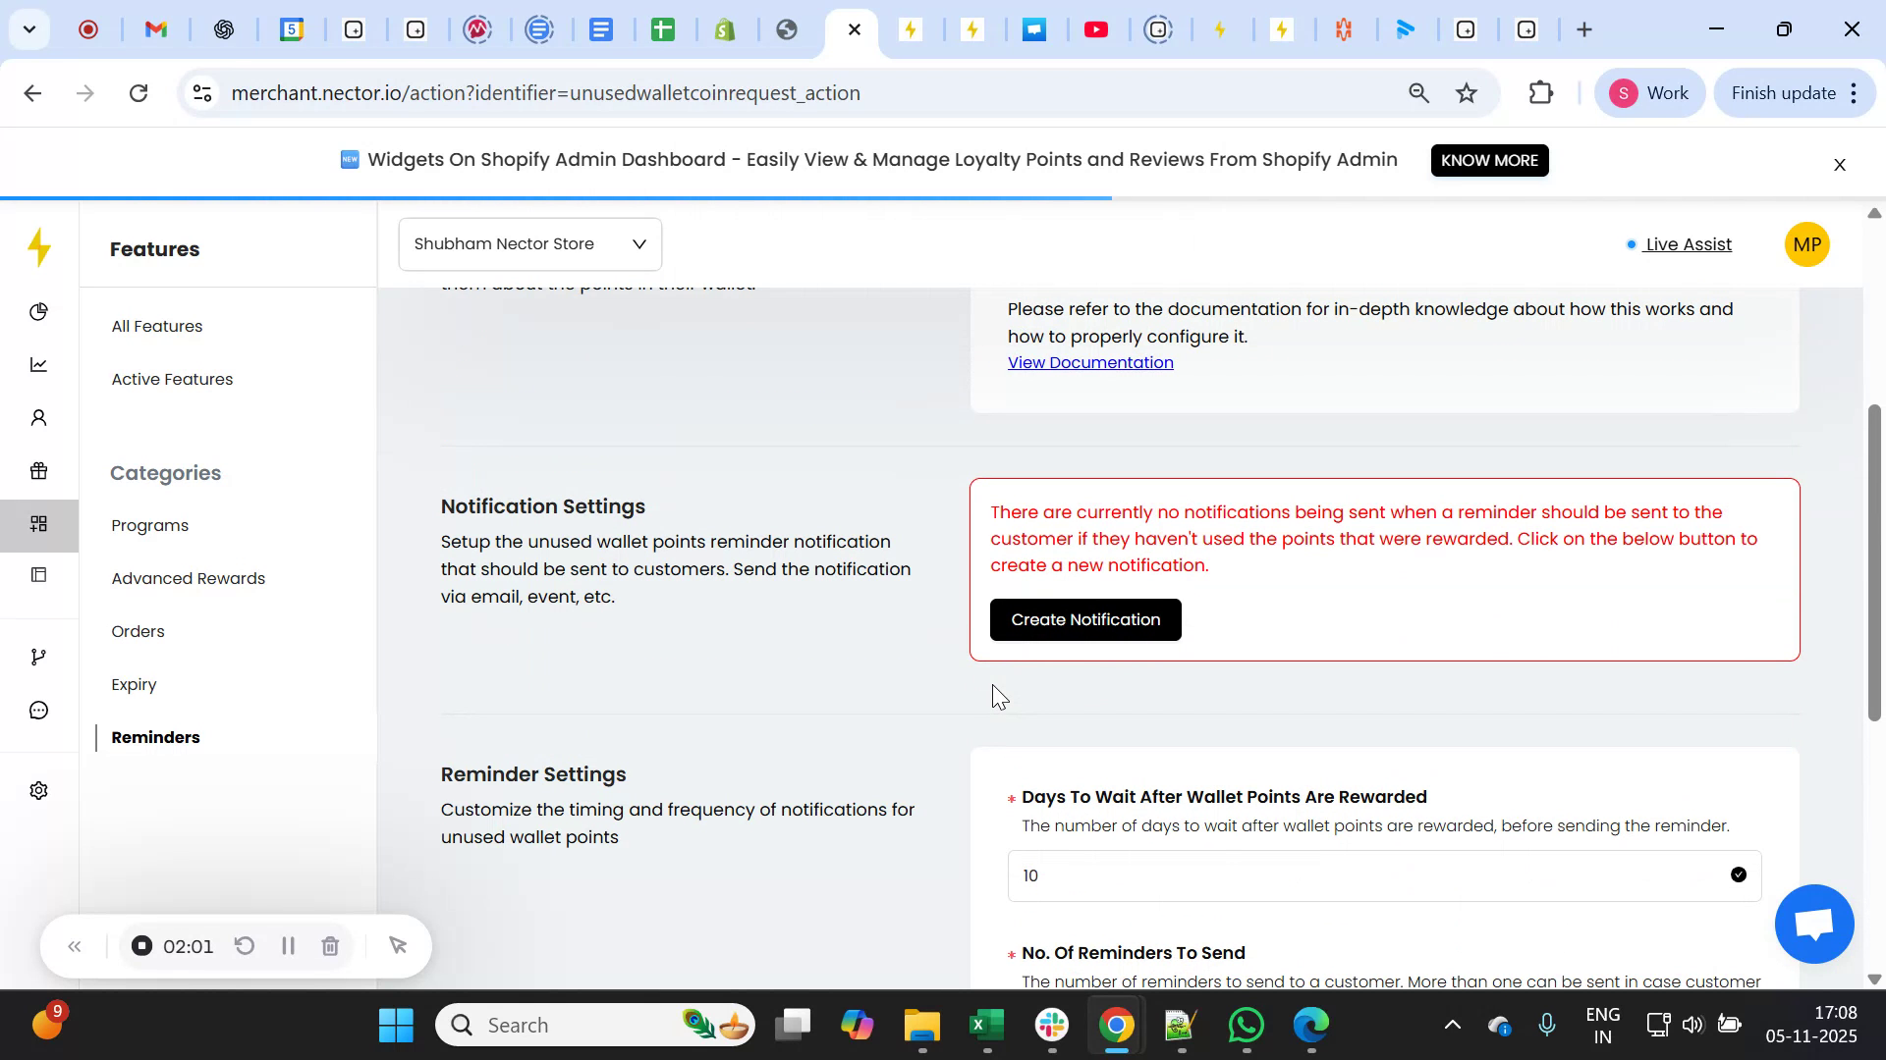Viewport: 1886px width, 1060px height.
Task: Select the line chart reports icon
Action: [x=38, y=364]
